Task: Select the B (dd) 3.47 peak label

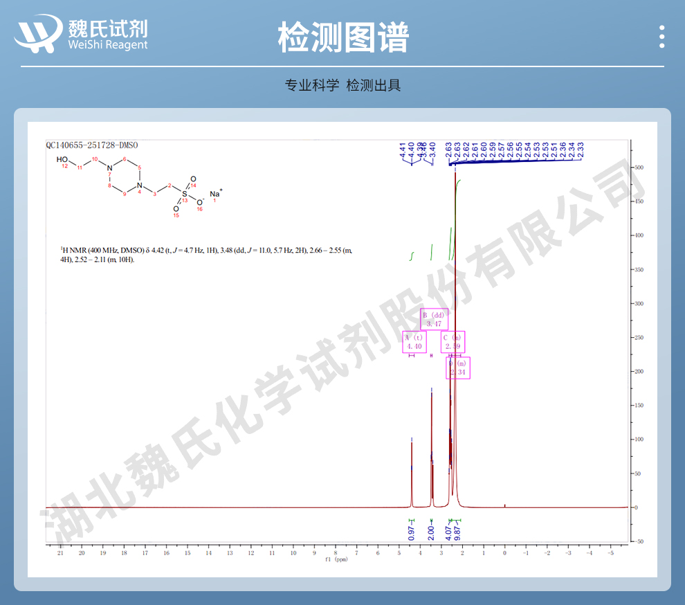Action: 435,319
